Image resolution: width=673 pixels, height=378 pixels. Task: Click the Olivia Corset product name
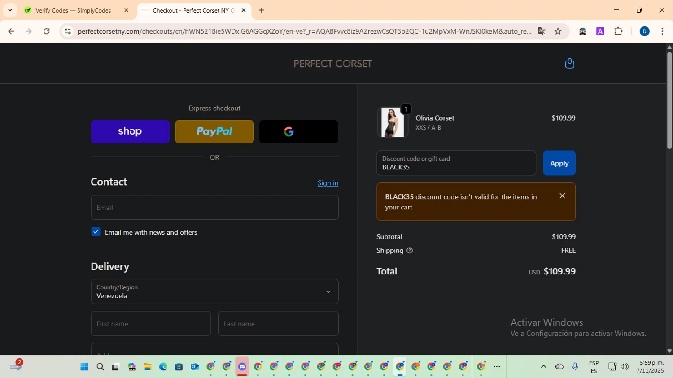click(x=435, y=118)
